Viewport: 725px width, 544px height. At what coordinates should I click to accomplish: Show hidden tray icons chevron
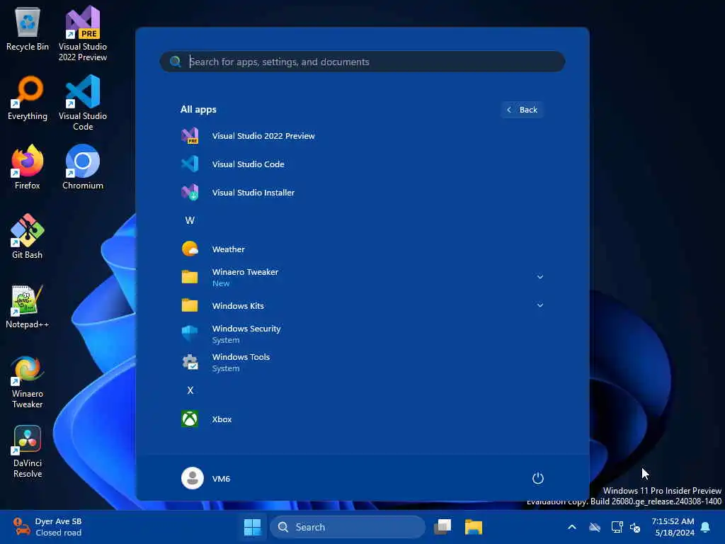pos(572,527)
